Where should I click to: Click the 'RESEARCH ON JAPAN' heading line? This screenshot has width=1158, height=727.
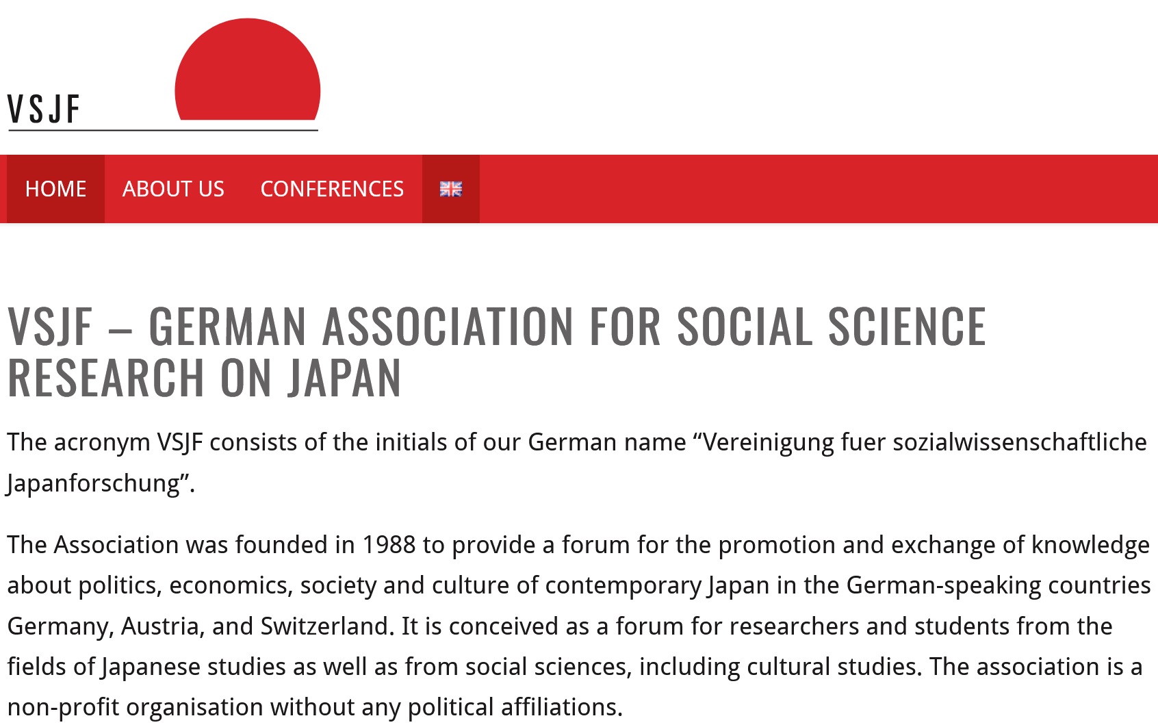pyautogui.click(x=204, y=377)
